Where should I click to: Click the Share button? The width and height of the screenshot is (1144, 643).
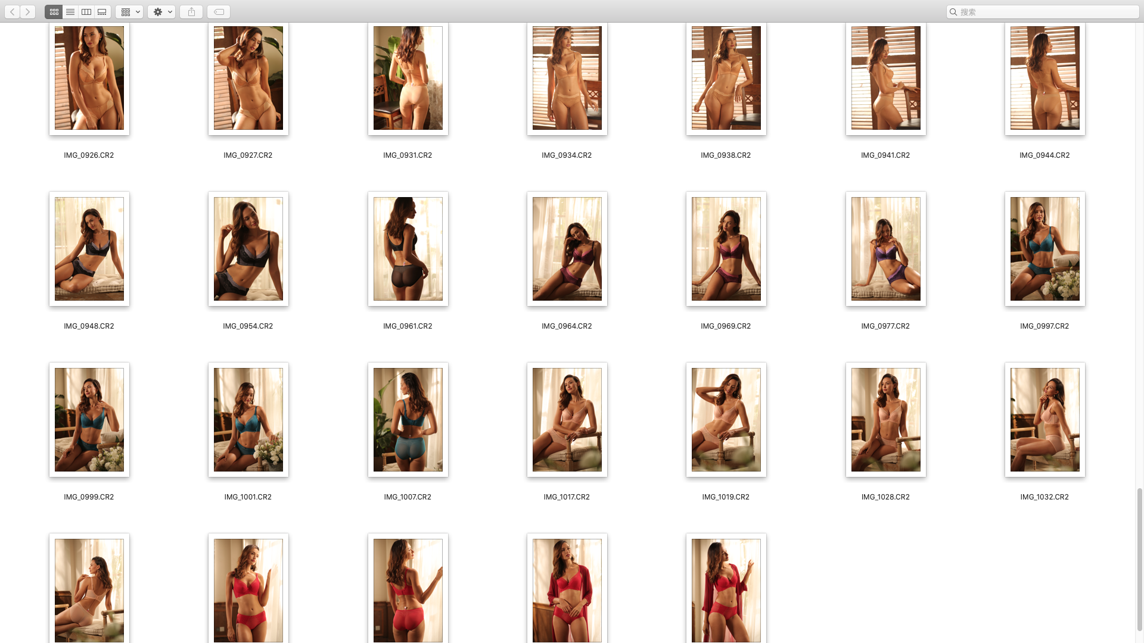coord(191,12)
